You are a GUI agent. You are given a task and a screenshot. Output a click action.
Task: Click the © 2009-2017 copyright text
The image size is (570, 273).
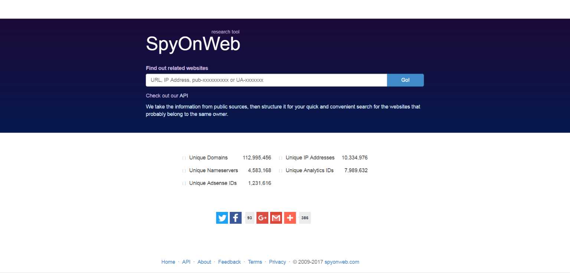tap(308, 262)
